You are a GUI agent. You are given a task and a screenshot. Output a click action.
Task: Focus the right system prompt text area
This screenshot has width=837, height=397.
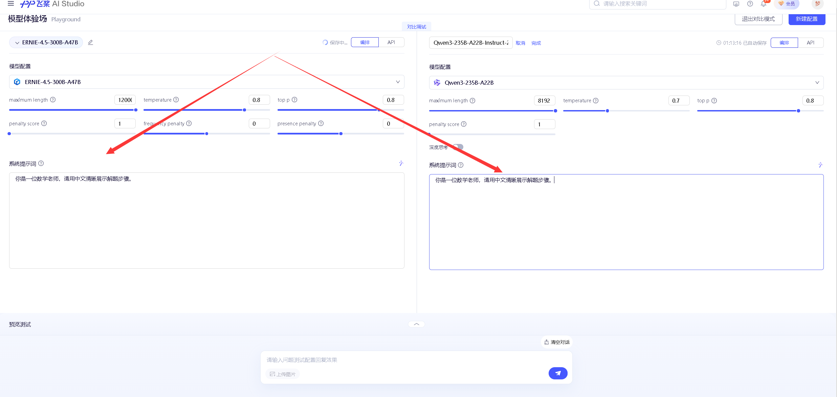(626, 222)
